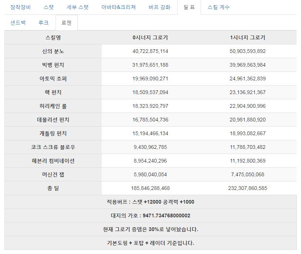The height and width of the screenshot is (254, 301).
Task: Switch to the 샌드백 sub-tab
Action: coord(18,23)
